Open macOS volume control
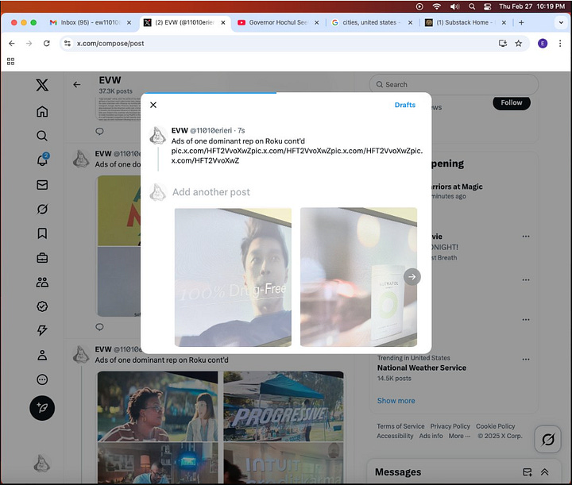 click(x=454, y=6)
